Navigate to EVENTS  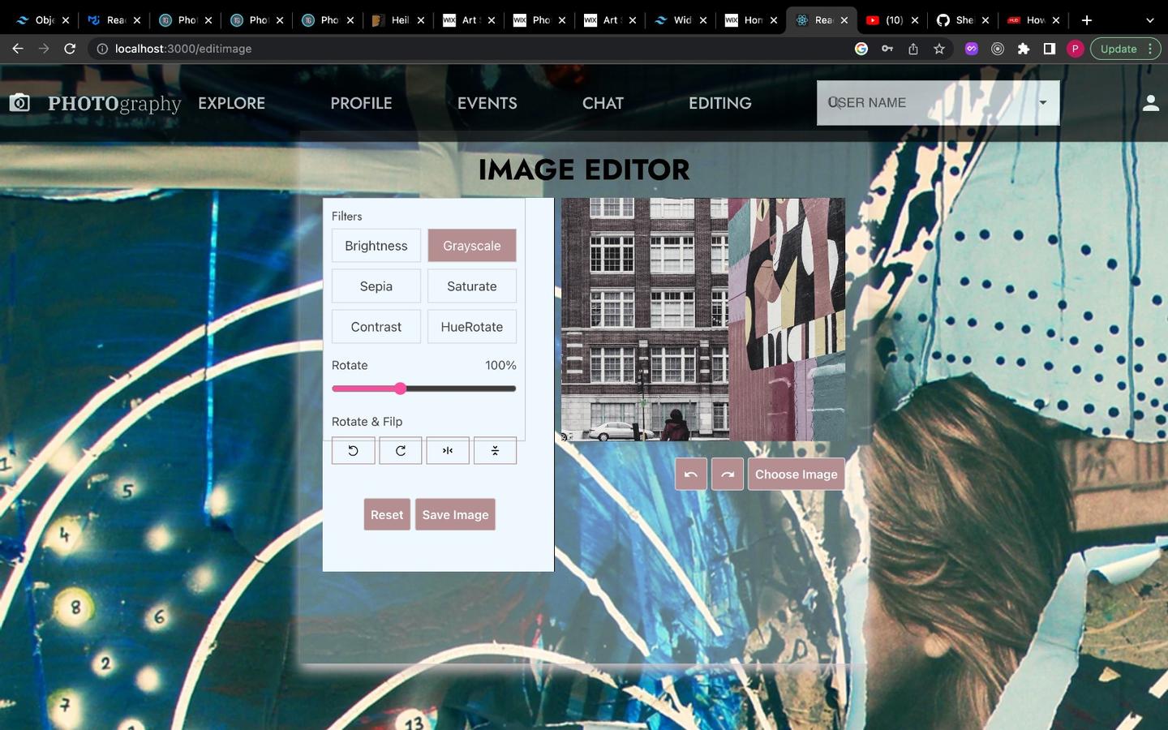(x=487, y=103)
